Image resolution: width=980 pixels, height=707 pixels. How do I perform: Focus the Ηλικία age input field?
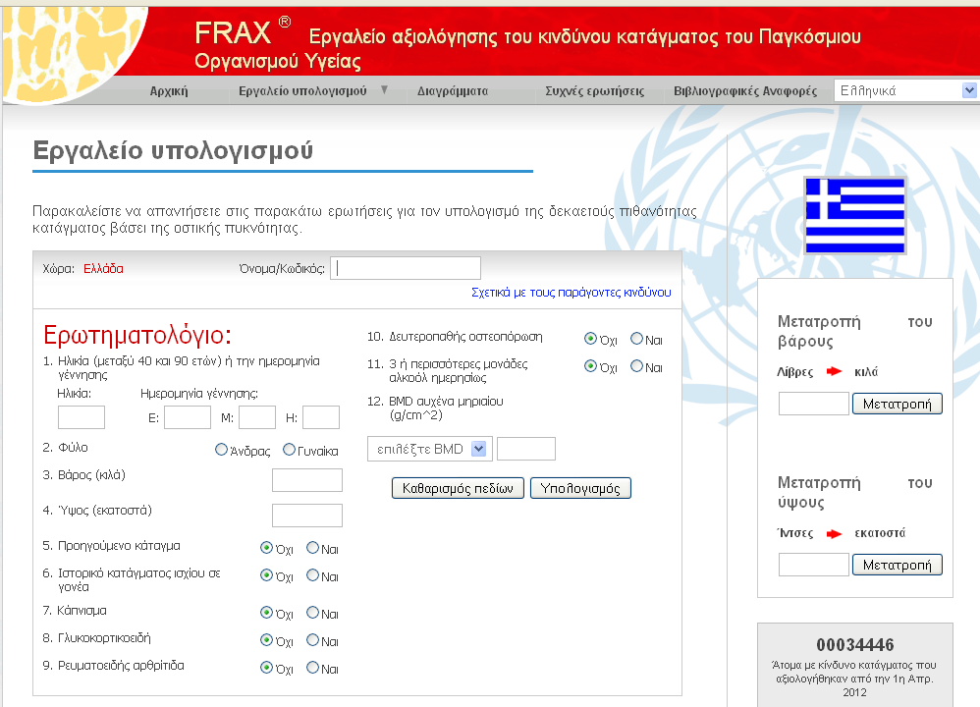tap(82, 417)
